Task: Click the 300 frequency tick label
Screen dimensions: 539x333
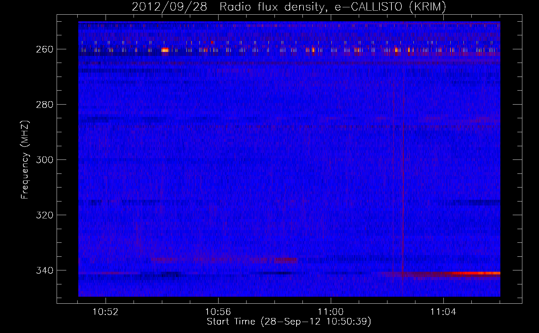Action: 44,160
